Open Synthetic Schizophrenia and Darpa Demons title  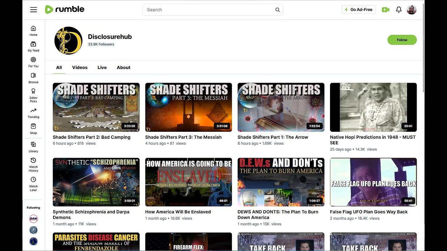pos(91,215)
